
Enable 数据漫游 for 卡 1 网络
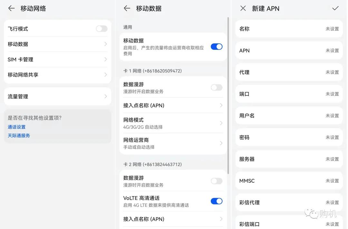216,87
